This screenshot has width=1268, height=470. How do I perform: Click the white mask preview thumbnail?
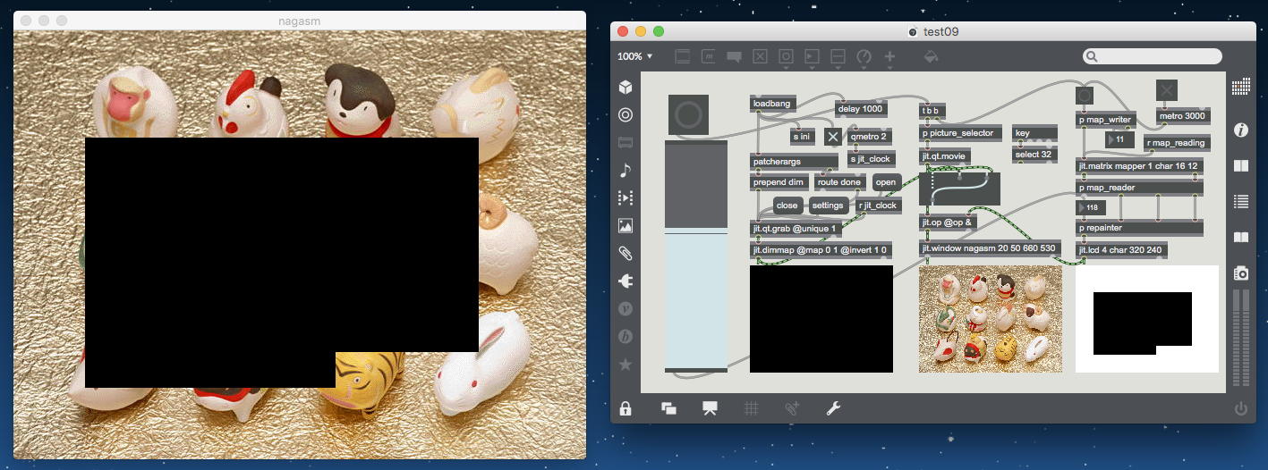(x=1147, y=319)
